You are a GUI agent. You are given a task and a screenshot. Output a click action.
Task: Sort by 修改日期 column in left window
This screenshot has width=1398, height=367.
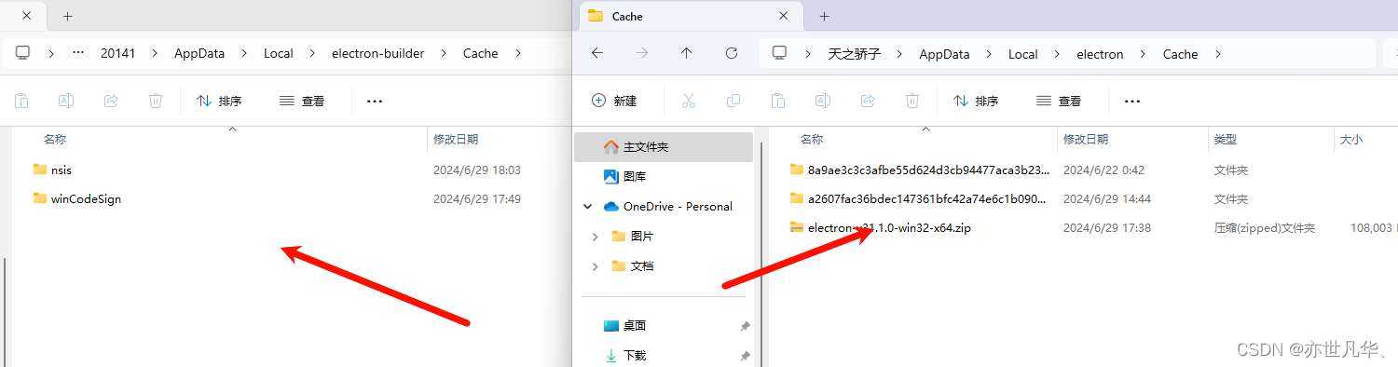point(456,139)
